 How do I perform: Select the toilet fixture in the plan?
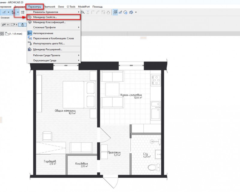(154, 167)
